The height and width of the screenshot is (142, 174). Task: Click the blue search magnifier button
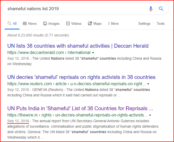tap(161, 9)
